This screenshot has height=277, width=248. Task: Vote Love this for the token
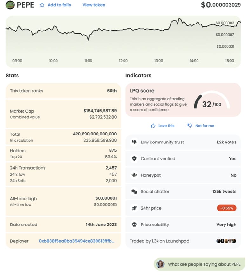tap(166, 126)
